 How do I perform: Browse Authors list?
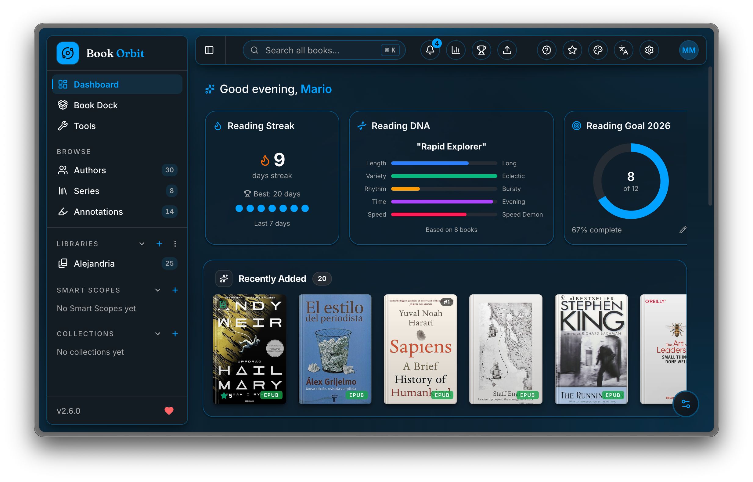click(117, 170)
